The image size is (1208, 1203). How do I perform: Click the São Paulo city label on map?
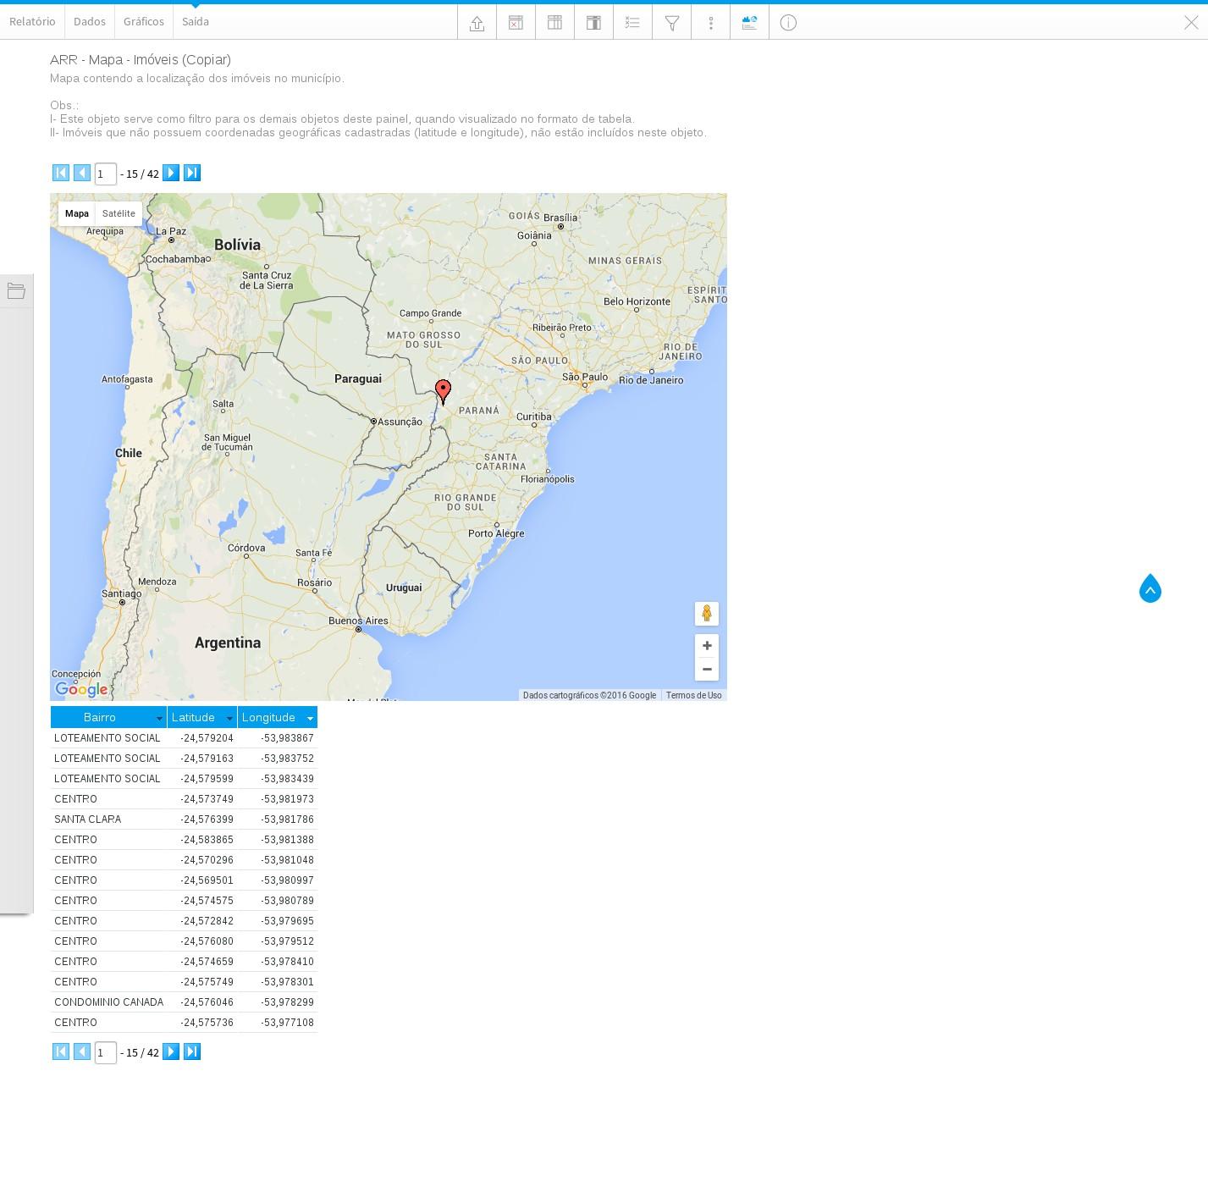pyautogui.click(x=585, y=377)
